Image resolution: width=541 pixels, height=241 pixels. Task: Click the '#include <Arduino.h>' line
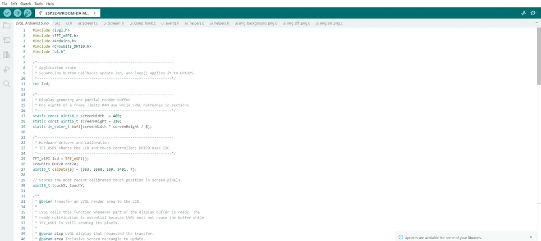(x=54, y=41)
